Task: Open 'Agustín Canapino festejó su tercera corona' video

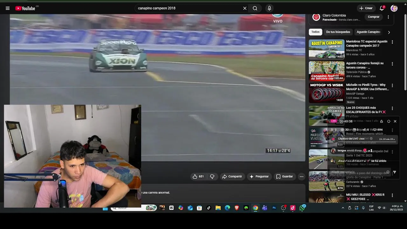Action: click(365, 66)
